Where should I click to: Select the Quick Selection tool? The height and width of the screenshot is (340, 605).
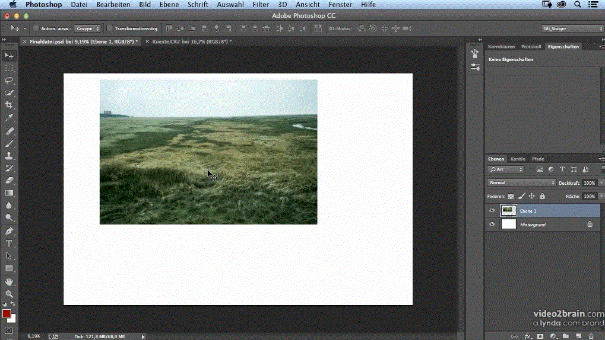pyautogui.click(x=9, y=93)
